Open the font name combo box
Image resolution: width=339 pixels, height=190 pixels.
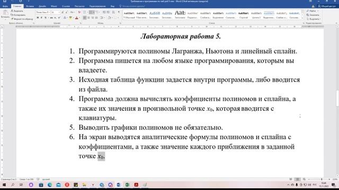point(43,12)
